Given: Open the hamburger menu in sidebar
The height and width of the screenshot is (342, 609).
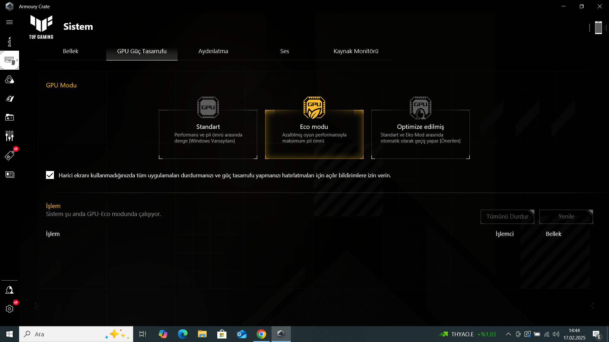Looking at the screenshot, I should (10, 22).
